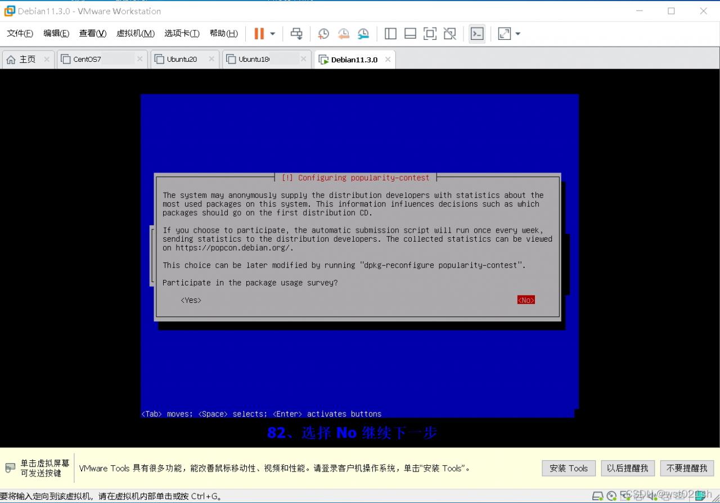The image size is (720, 503).
Task: Send Ctrl+Alt+Del to the virtual machine
Action: [x=296, y=34]
